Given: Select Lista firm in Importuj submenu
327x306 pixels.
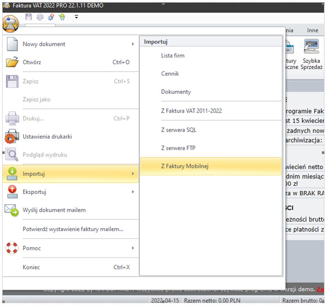Looking at the screenshot, I should [x=211, y=56].
